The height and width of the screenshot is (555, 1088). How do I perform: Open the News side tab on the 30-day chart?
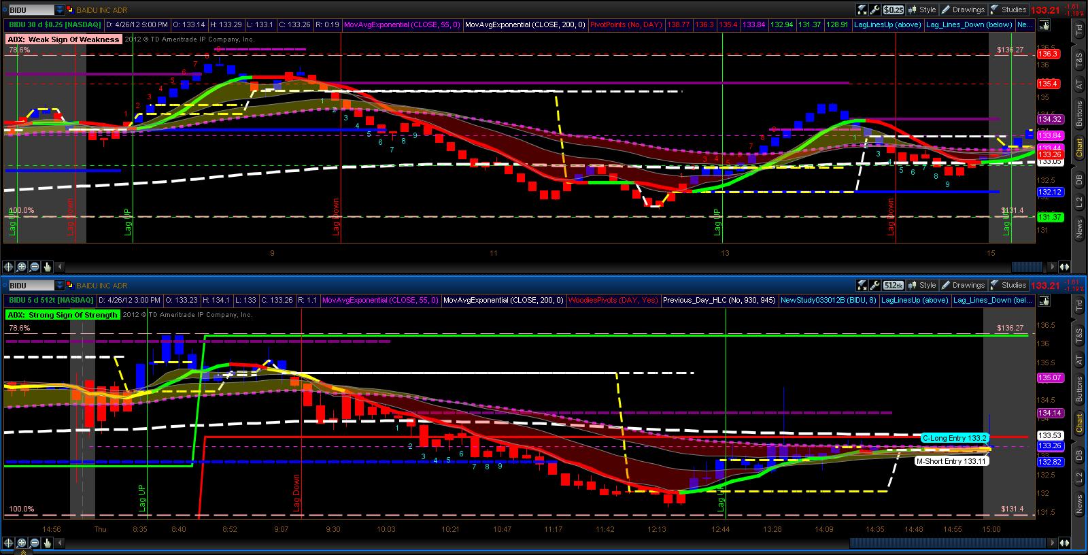pyautogui.click(x=1079, y=229)
